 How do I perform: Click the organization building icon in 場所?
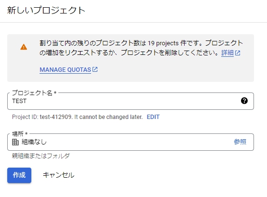tap(15, 142)
